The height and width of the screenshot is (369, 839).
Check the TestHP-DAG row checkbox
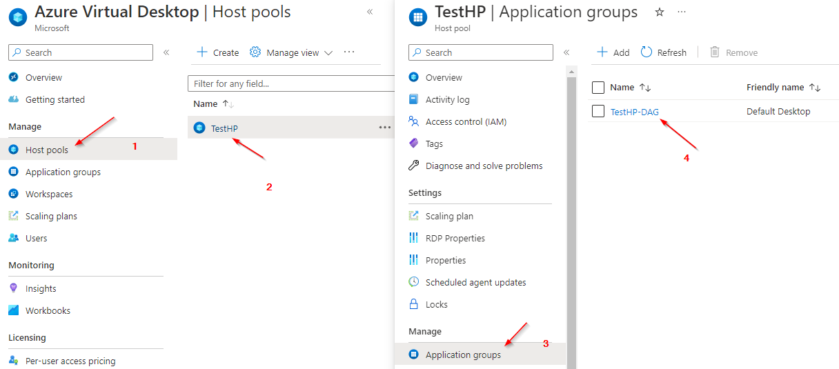click(598, 111)
